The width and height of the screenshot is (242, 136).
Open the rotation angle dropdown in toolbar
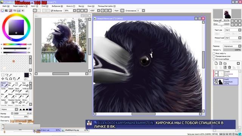pyautogui.click(x=99, y=11)
